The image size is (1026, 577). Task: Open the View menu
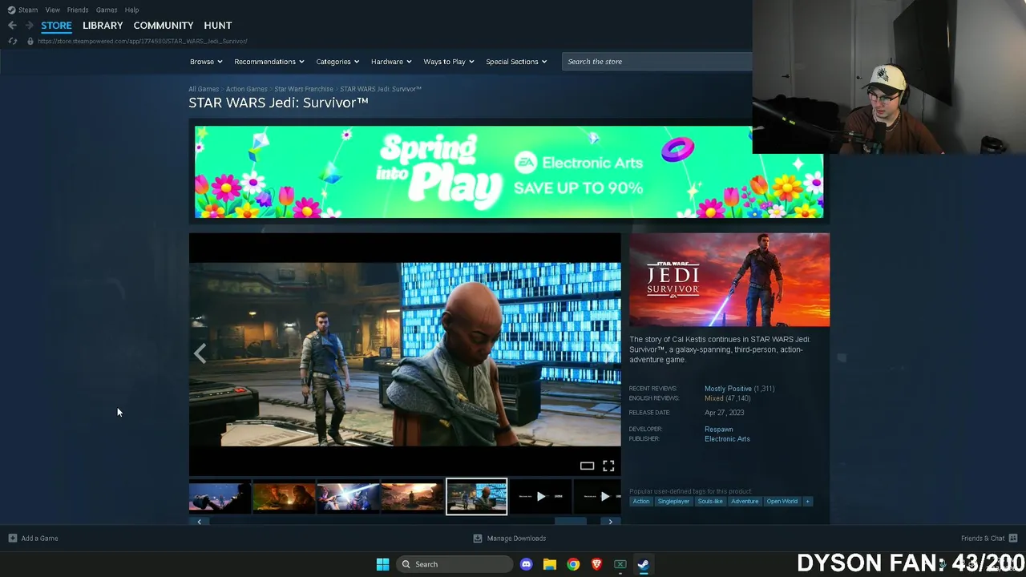pos(52,10)
